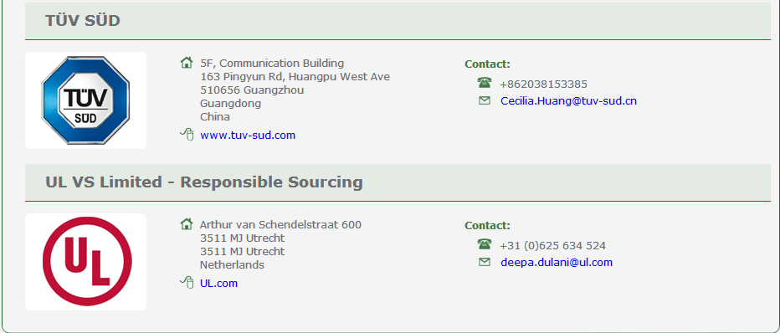The image size is (780, 333).
Task: Click the telephone icon beside +31 (0)625 634 524
Action: (x=484, y=244)
